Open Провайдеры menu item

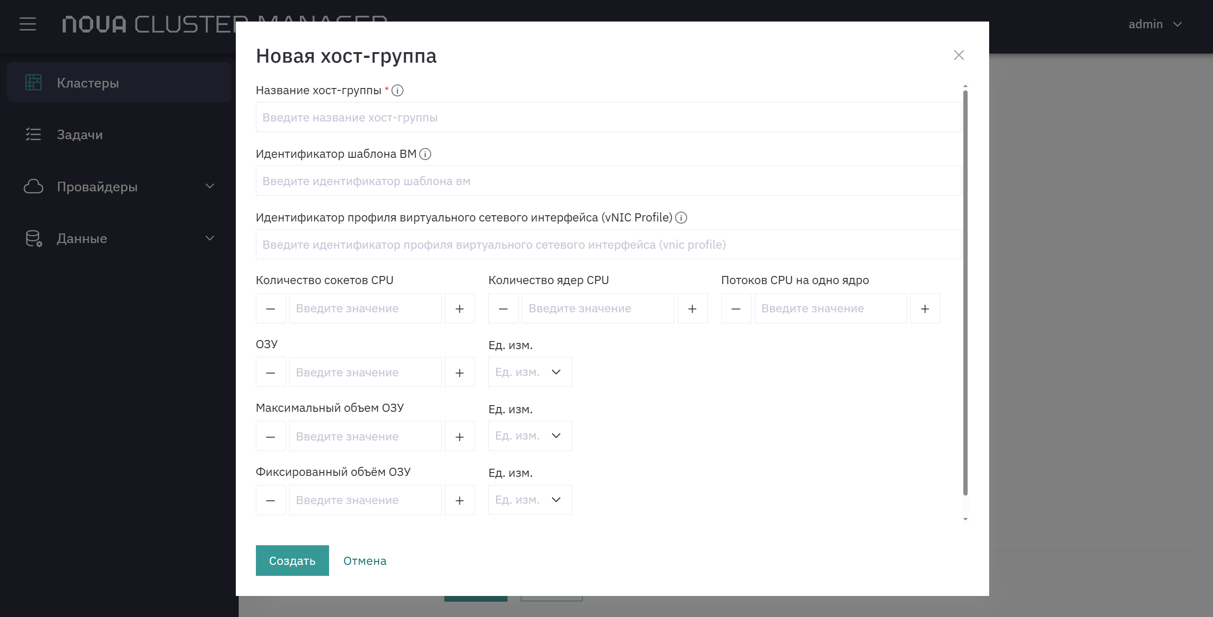[119, 187]
